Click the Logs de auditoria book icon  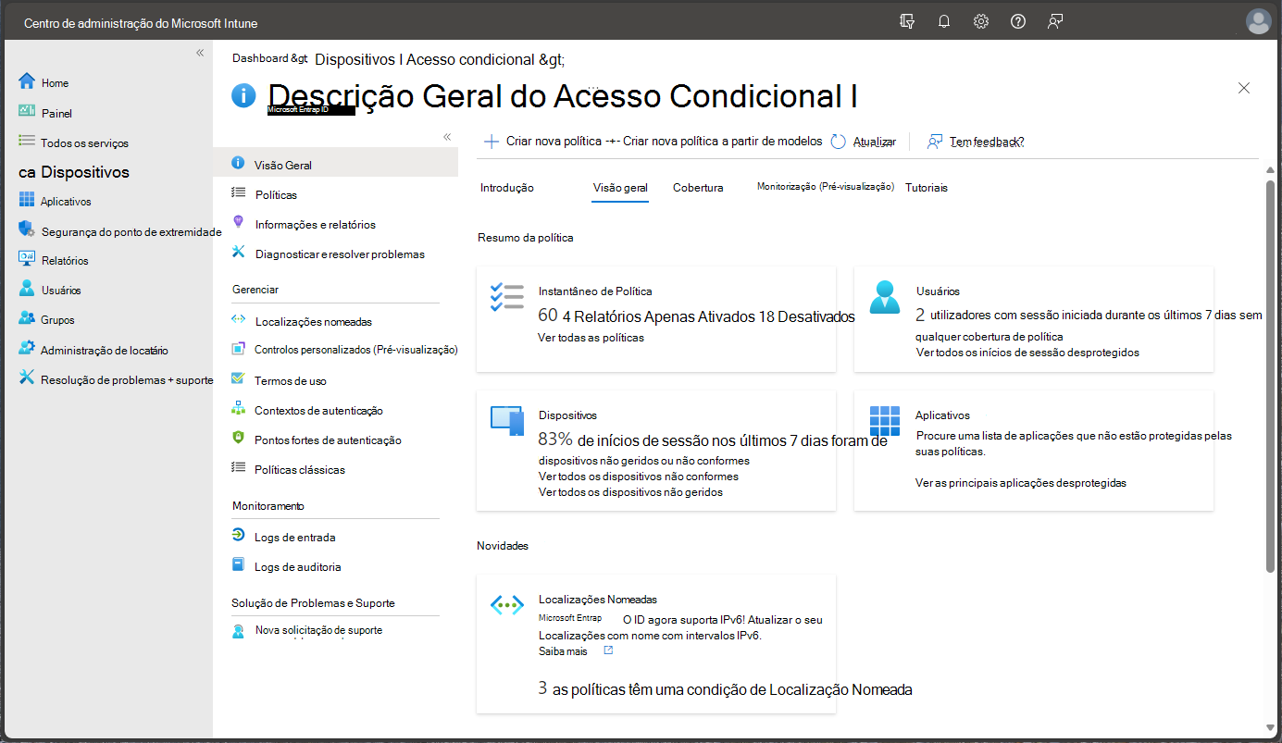click(238, 565)
